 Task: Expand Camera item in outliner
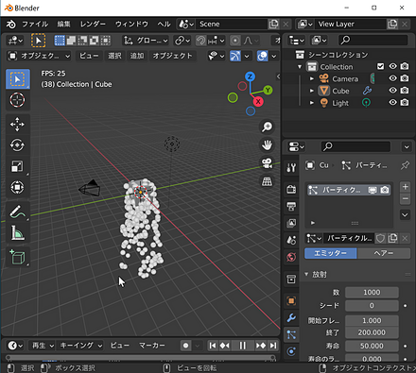tap(312, 78)
